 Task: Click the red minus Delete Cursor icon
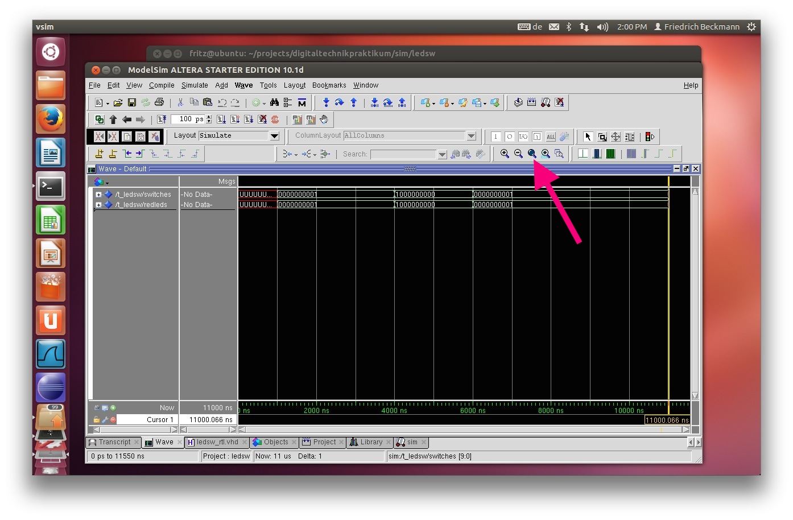coord(113,419)
